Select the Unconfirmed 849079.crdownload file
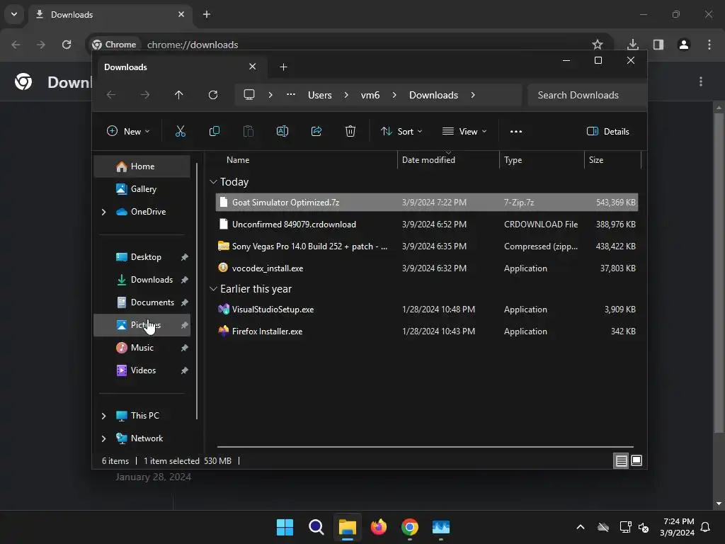725x544 pixels. (427, 225)
